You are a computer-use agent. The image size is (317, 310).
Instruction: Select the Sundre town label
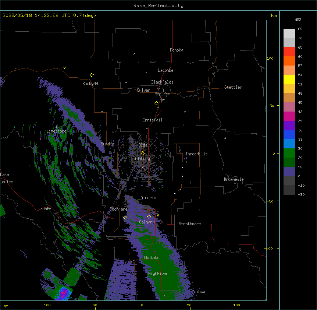[x=107, y=144]
